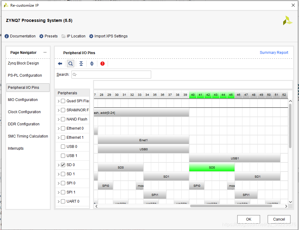Image resolution: width=299 pixels, height=230 pixels.
Task: Click MIO pin 40 column header
Action: tap(193, 95)
